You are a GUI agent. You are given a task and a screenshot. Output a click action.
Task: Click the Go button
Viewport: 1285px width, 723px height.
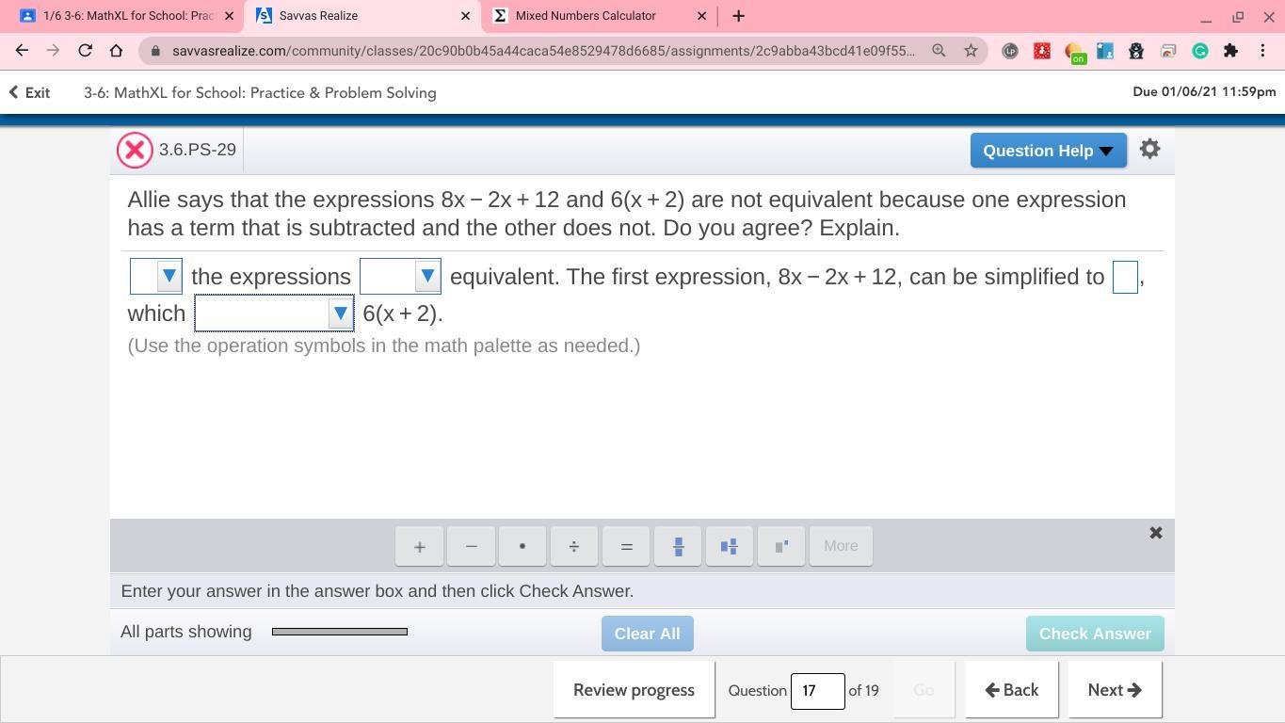point(924,690)
